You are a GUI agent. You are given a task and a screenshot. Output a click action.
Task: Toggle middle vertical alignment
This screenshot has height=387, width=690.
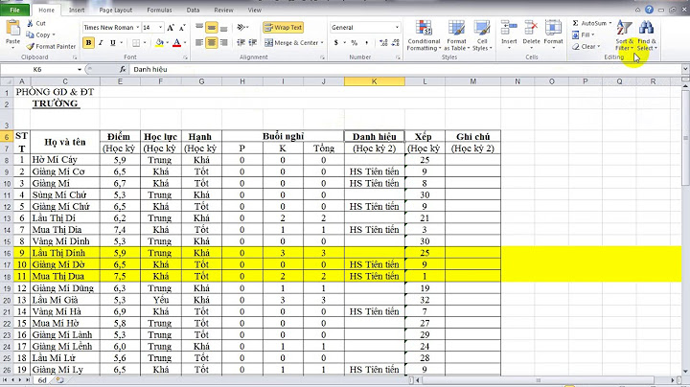coord(212,27)
